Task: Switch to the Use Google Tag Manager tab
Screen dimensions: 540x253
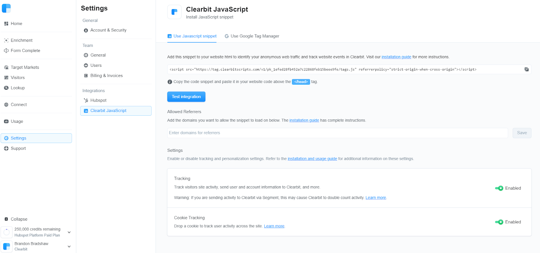Action: click(x=252, y=36)
